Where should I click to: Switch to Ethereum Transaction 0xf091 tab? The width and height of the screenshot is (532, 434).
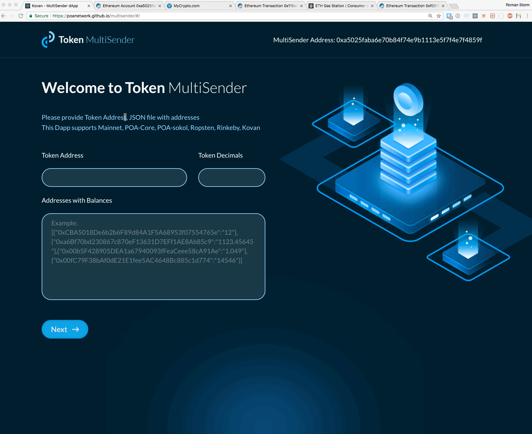[412, 6]
